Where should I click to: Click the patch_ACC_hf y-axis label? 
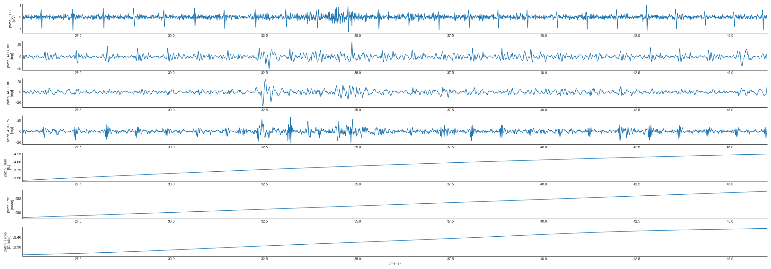point(10,93)
